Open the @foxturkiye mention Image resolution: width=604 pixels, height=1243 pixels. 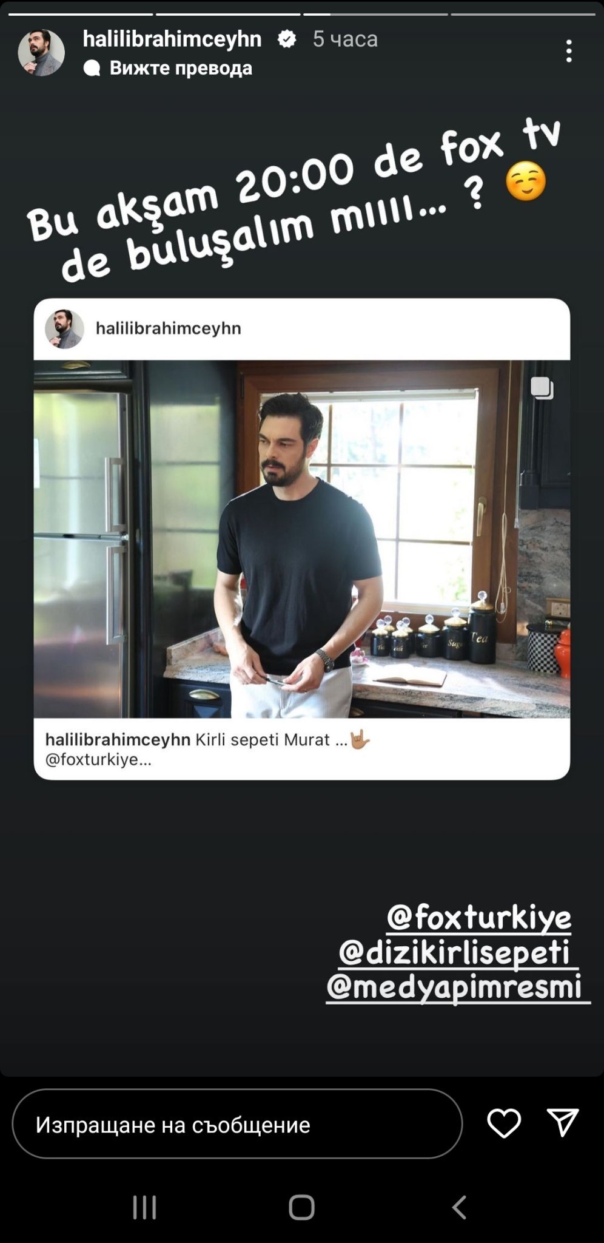point(479,916)
